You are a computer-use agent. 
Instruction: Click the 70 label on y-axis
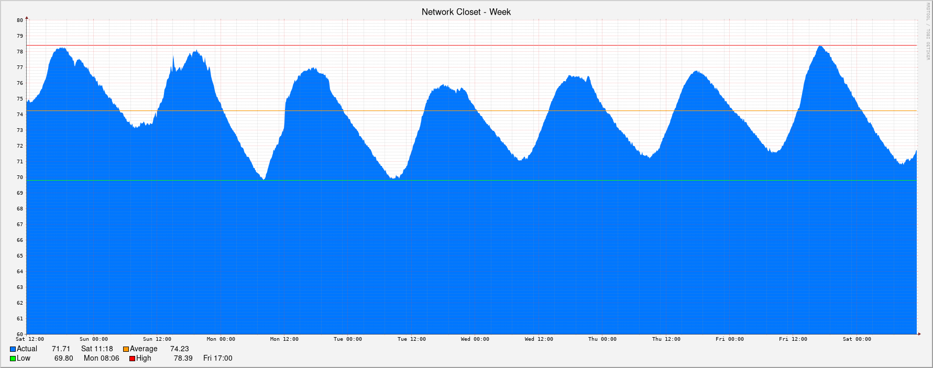click(20, 177)
